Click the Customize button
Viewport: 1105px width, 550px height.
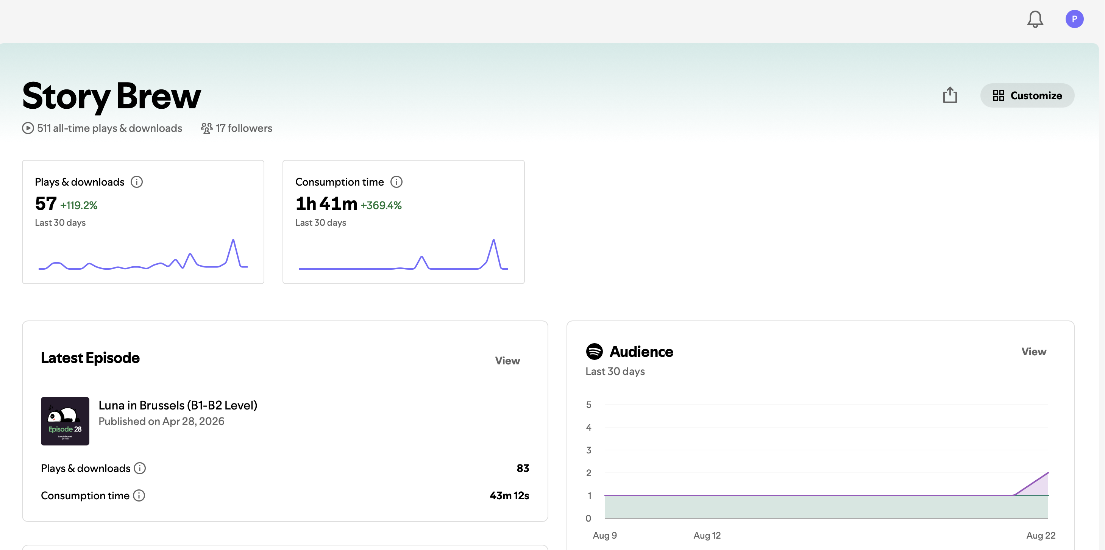point(1027,95)
